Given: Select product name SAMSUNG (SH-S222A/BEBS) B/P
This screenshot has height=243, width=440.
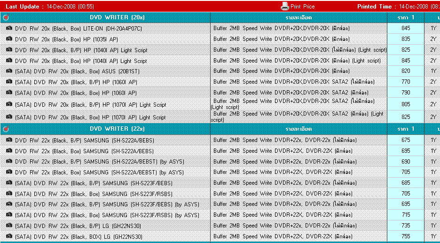Looking at the screenshot, I should point(85,140).
